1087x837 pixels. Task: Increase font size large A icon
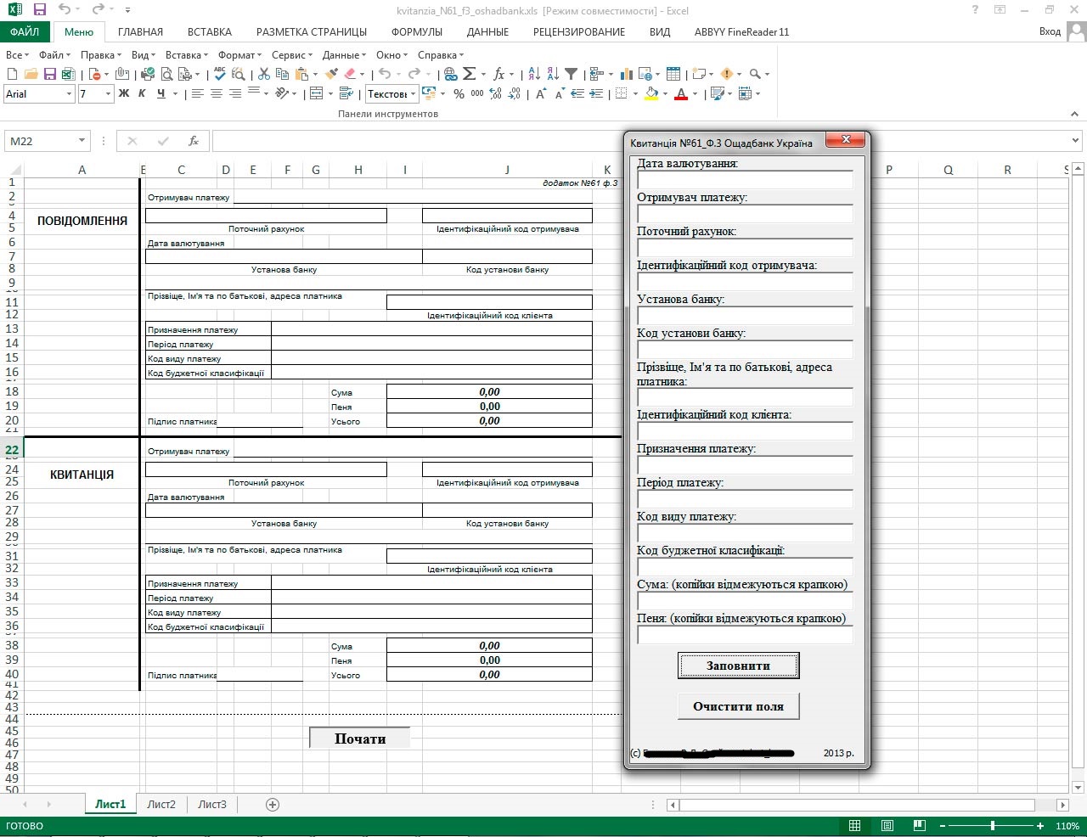coord(541,94)
